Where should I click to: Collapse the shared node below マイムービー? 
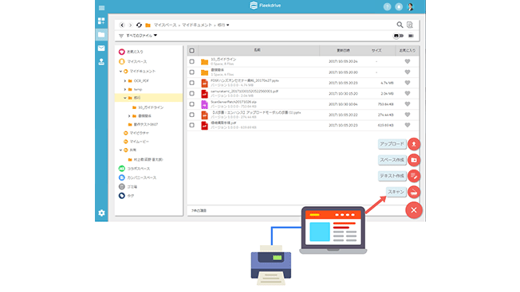coord(120,150)
